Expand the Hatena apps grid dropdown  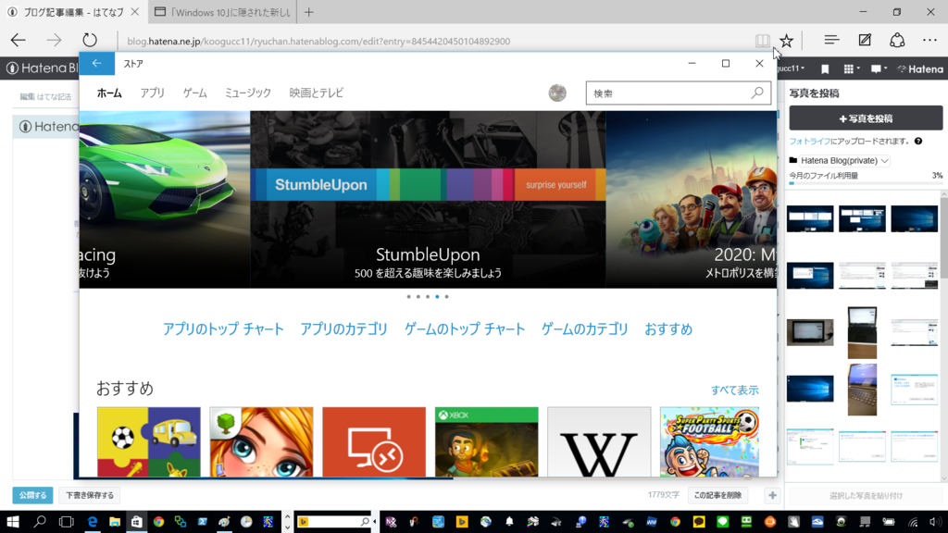click(849, 68)
